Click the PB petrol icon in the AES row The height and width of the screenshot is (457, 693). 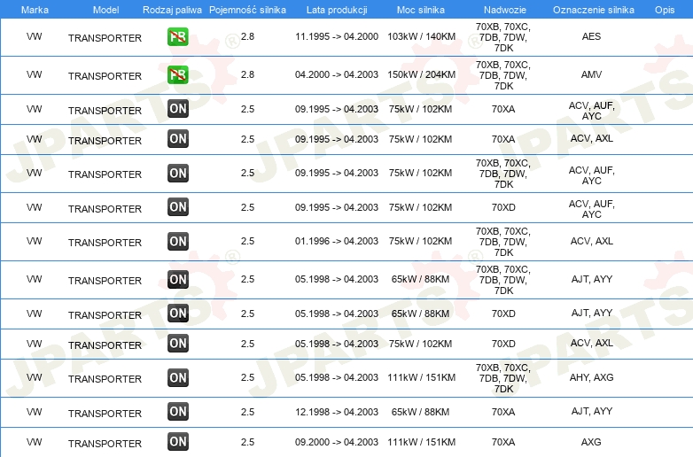(178, 37)
